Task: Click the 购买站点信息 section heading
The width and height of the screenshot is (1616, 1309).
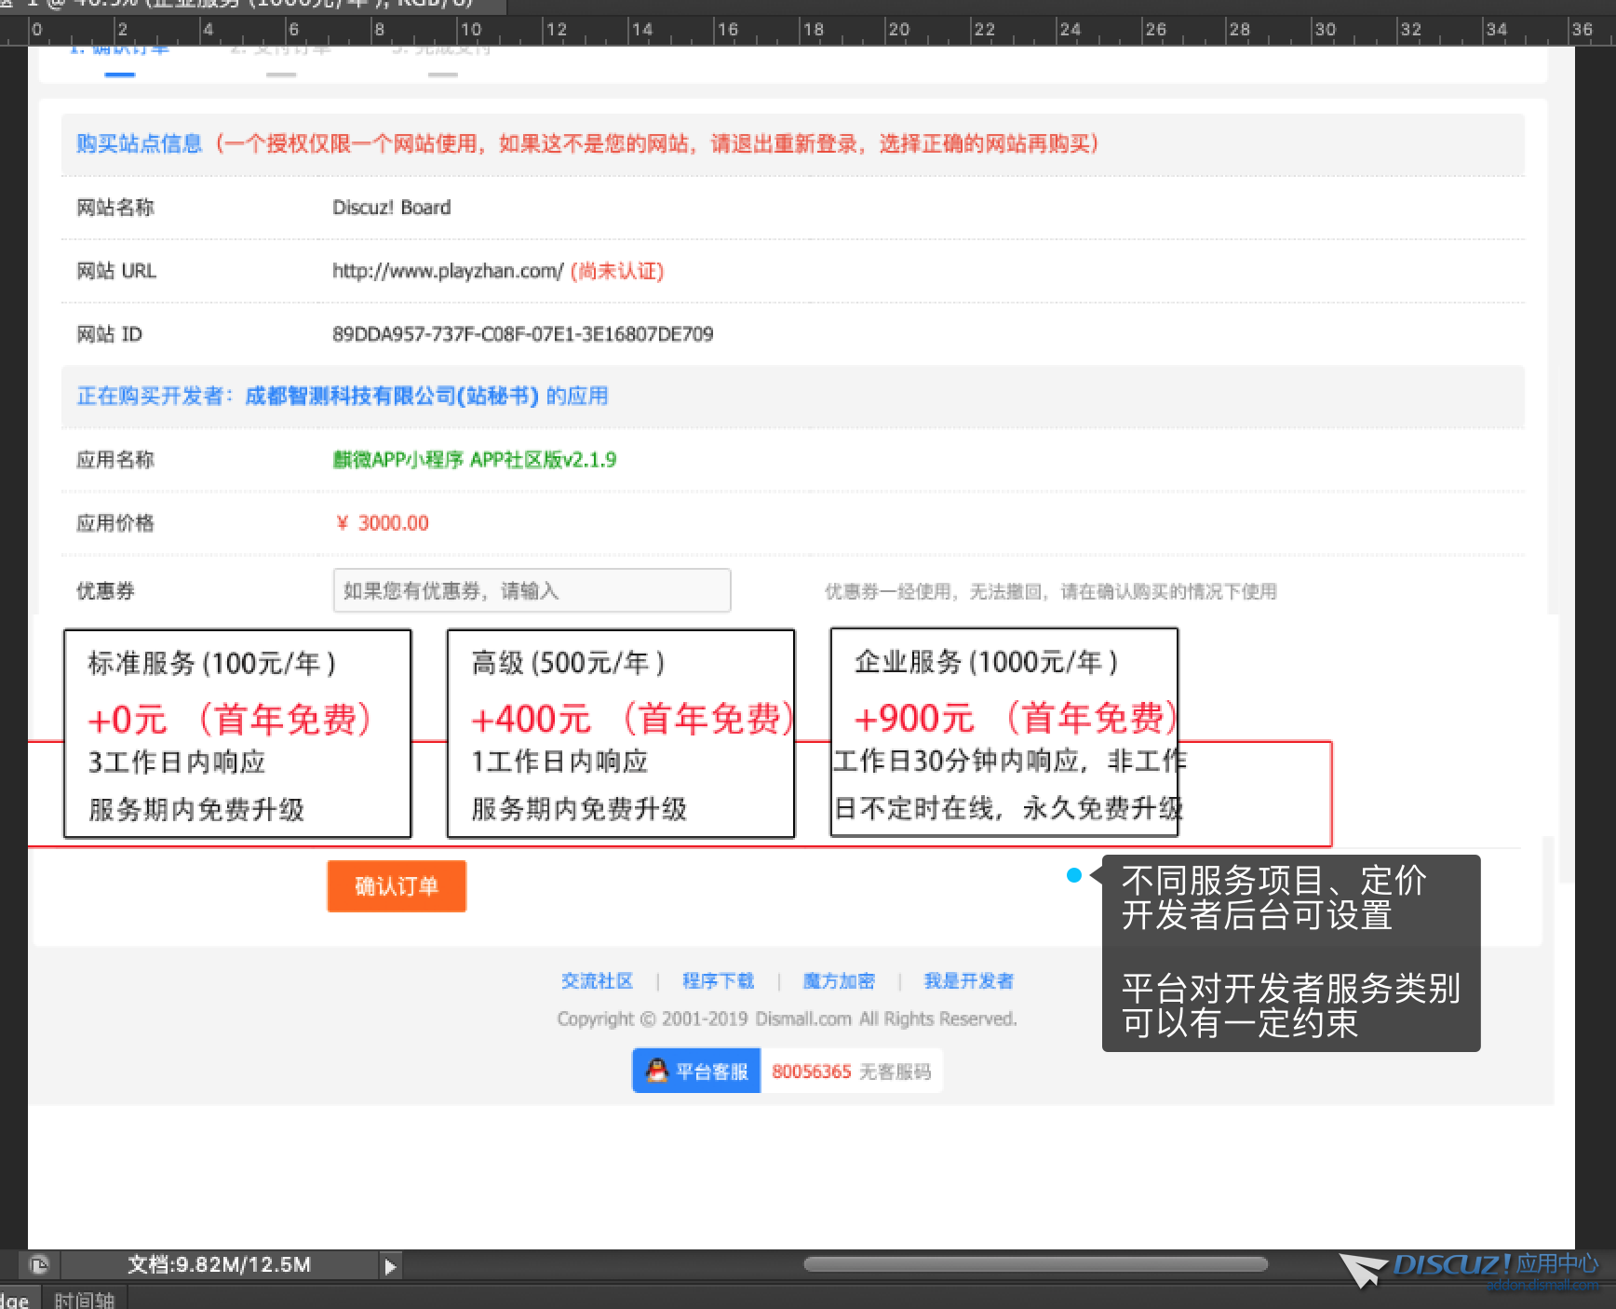Action: 139,143
